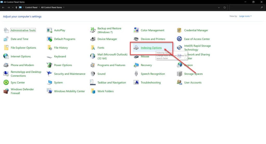Click the Sync Center icon
Screen dimensions: 266x144
pyautogui.click(x=6, y=83)
